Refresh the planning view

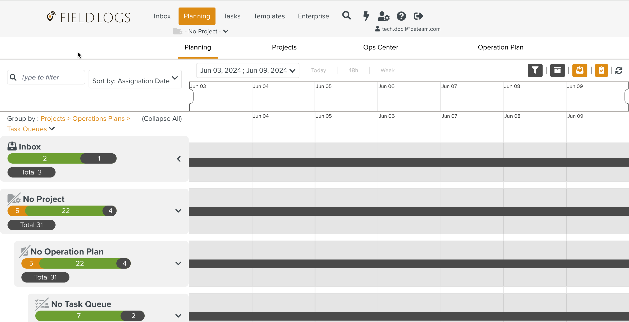point(619,70)
